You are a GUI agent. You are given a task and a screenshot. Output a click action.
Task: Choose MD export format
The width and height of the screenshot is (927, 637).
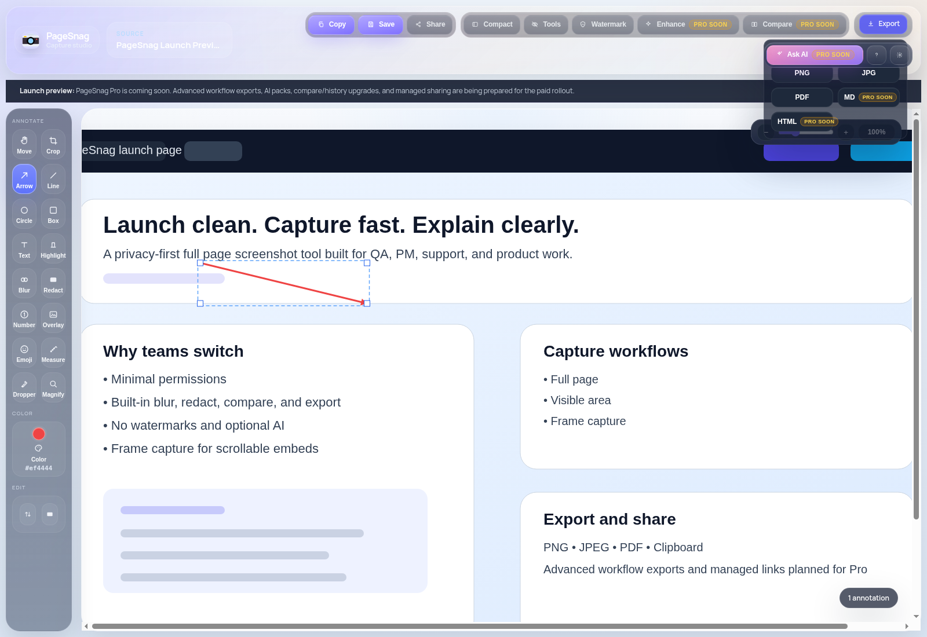click(868, 97)
